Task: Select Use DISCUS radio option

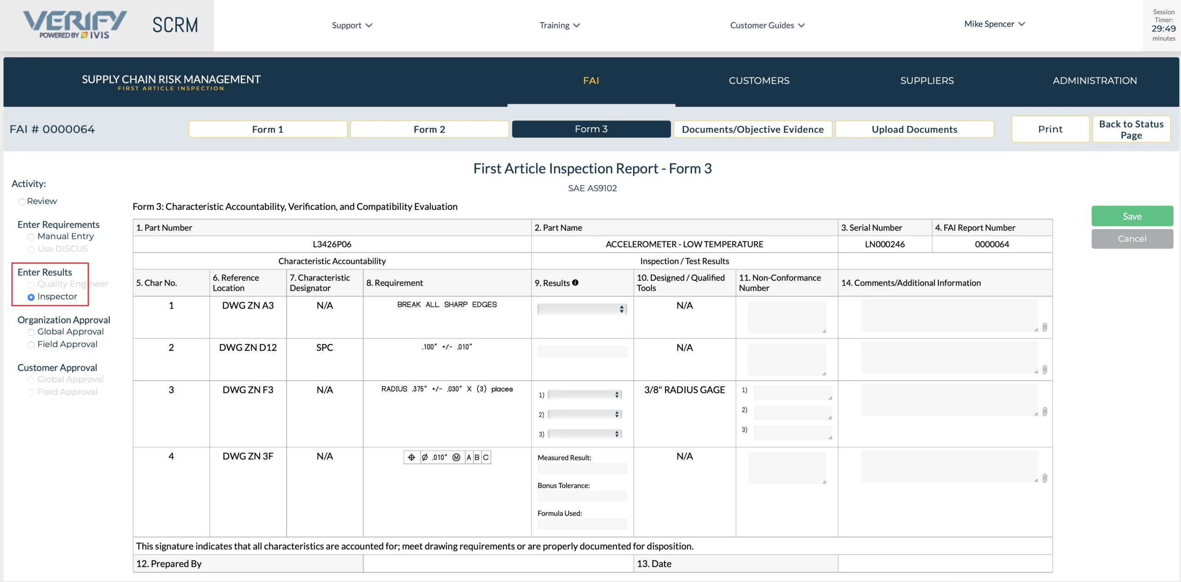Action: 31,249
